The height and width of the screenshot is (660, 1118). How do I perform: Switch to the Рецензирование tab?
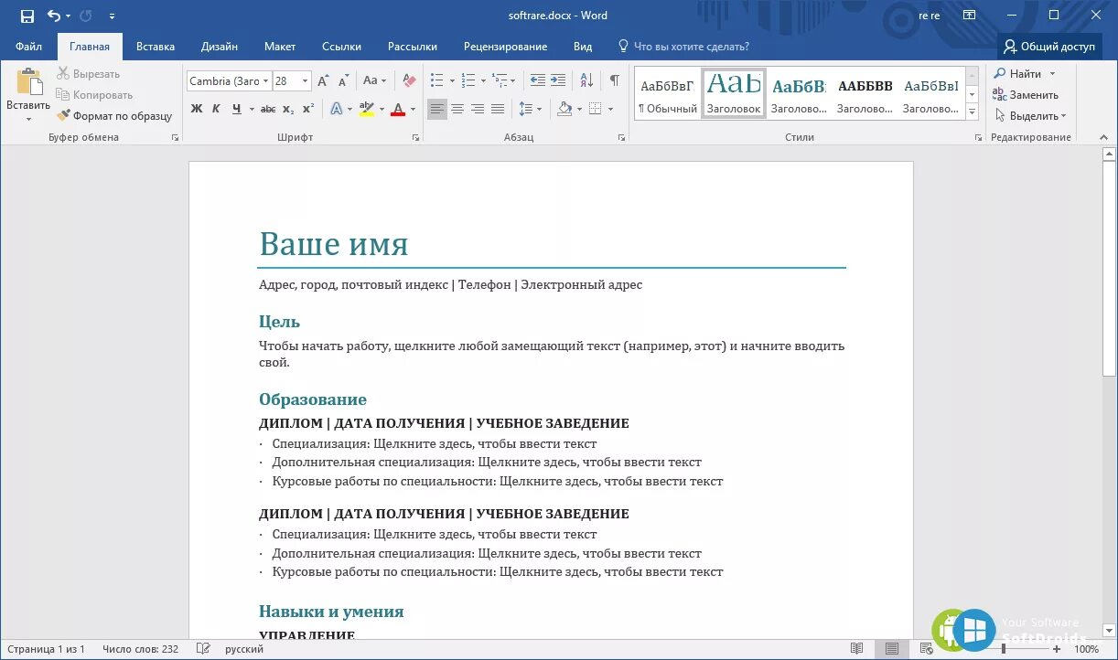(505, 47)
